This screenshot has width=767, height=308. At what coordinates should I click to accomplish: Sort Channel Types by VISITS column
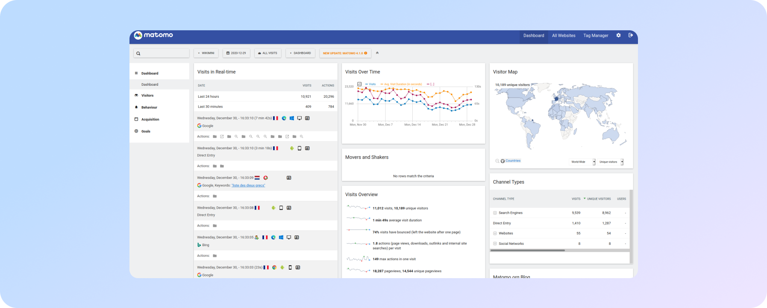click(576, 199)
